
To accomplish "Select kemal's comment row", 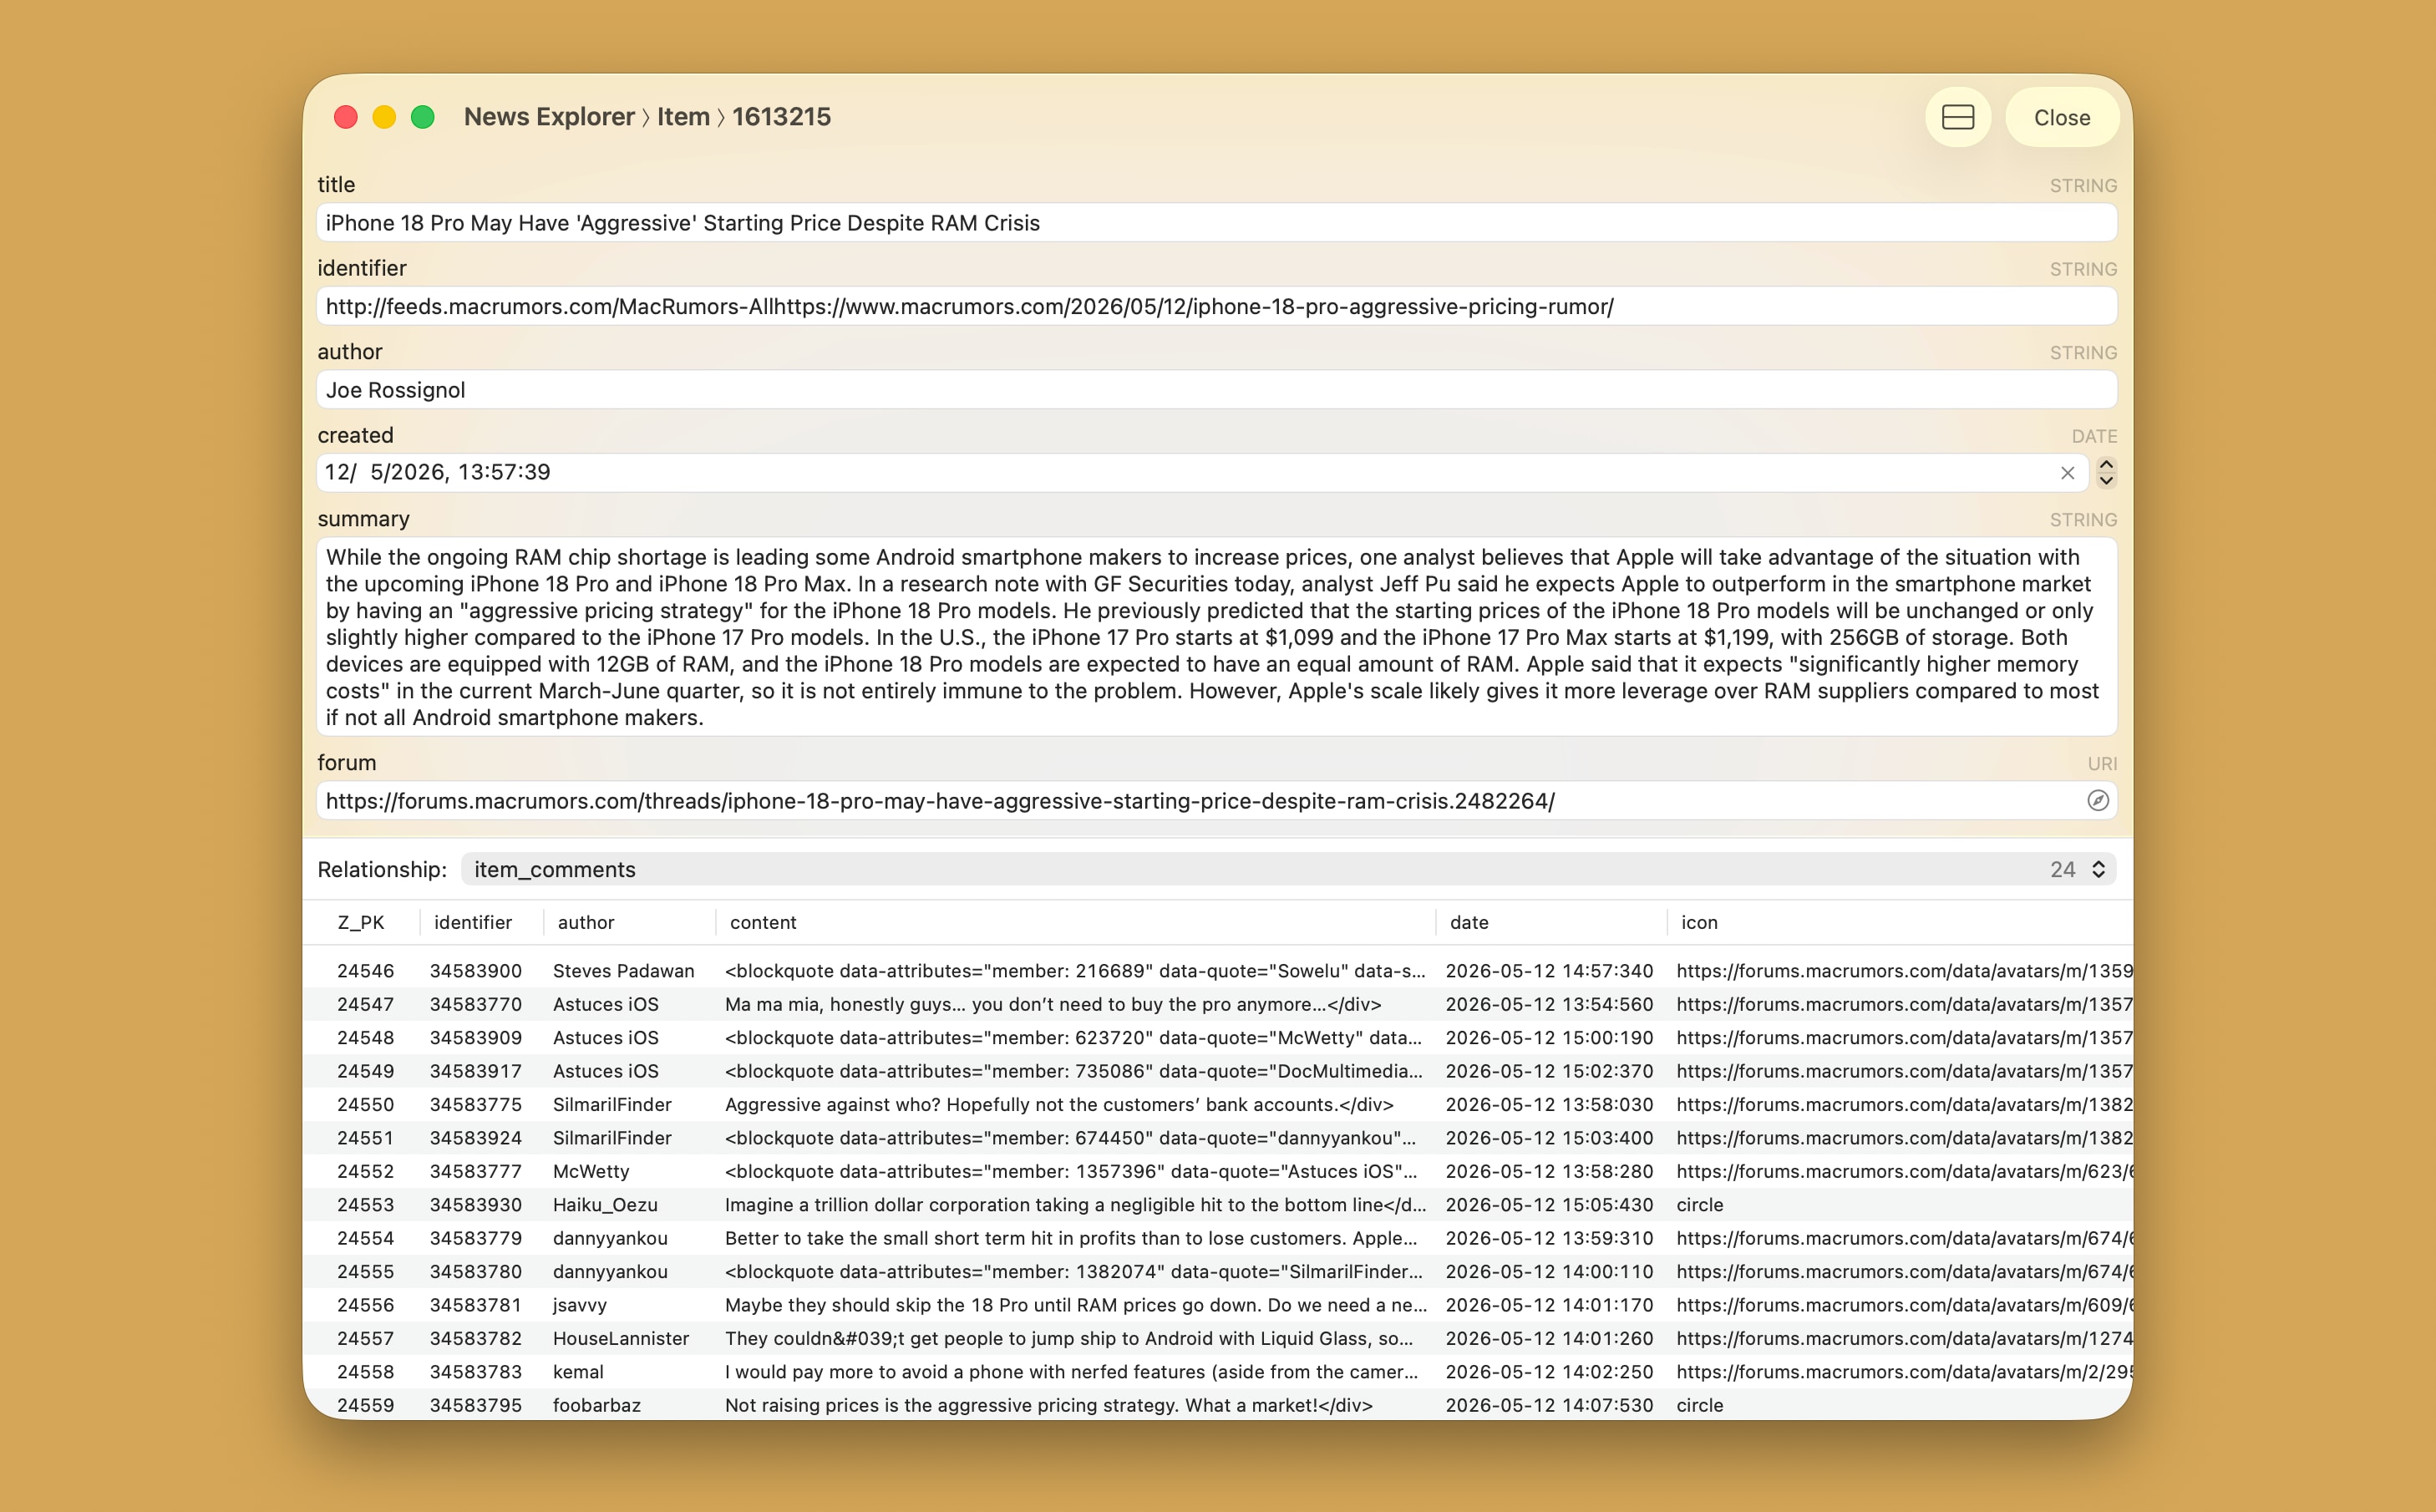I will [1218, 1372].
